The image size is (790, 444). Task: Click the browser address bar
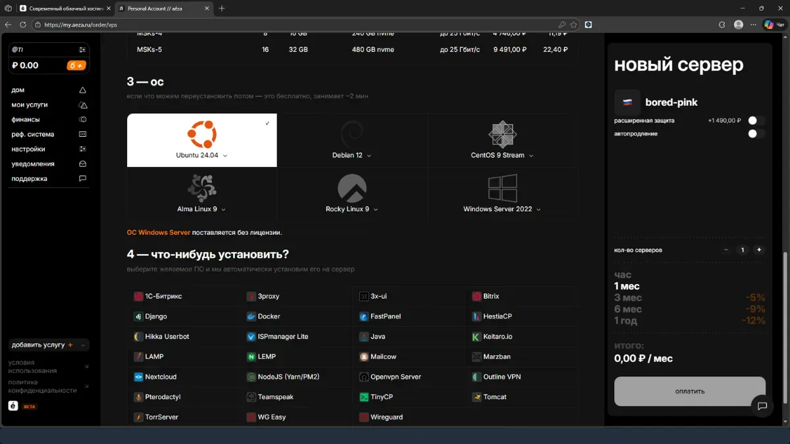(x=296, y=24)
